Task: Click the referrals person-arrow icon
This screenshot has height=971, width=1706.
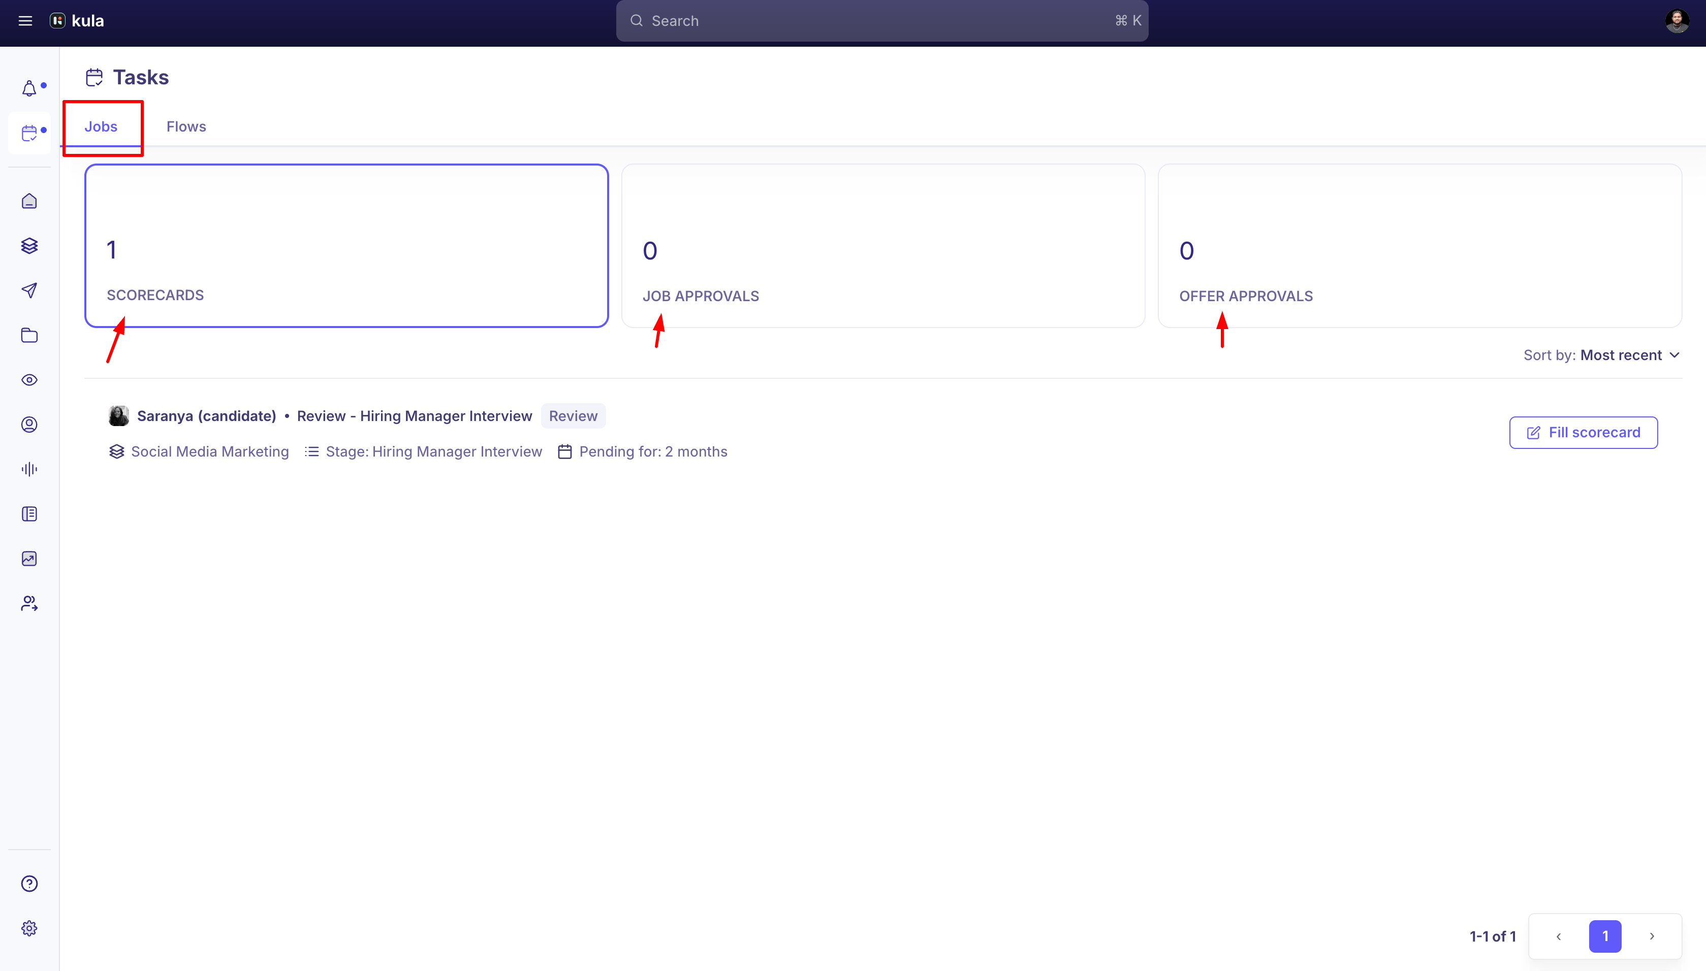Action: click(x=28, y=603)
